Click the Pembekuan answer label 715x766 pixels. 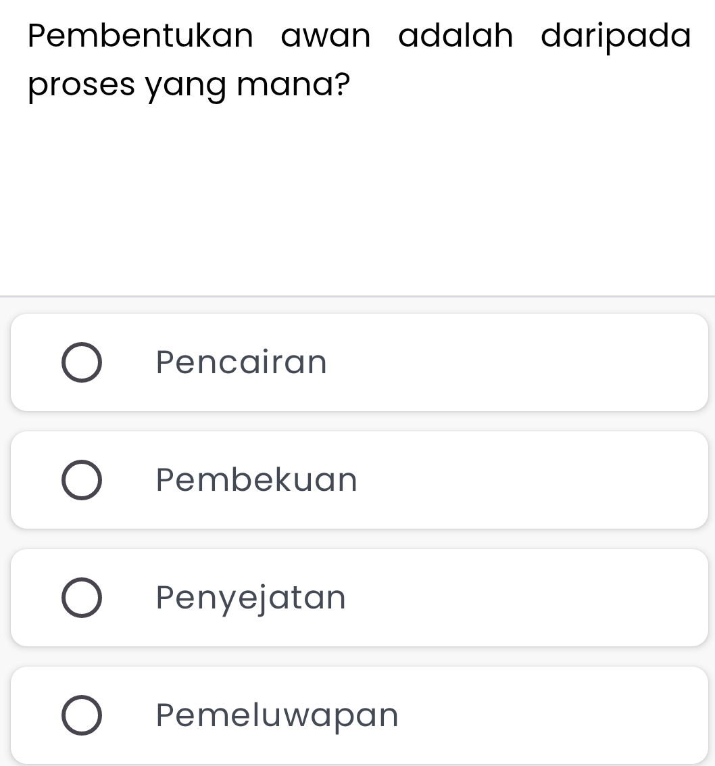256,480
